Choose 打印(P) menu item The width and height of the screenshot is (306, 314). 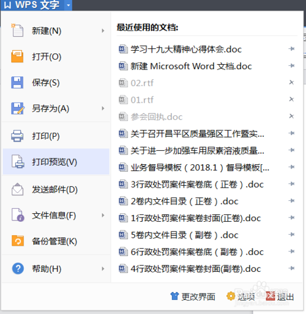tap(56, 136)
